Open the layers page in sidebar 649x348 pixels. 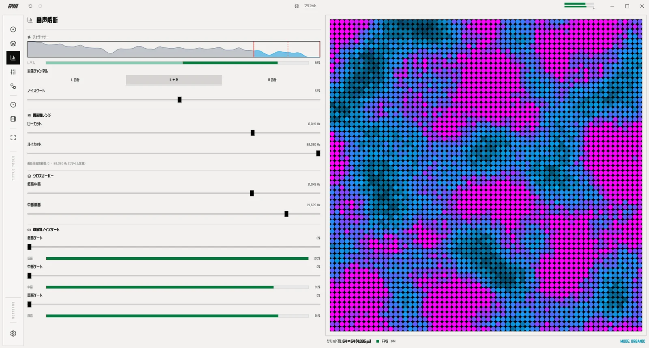13,44
